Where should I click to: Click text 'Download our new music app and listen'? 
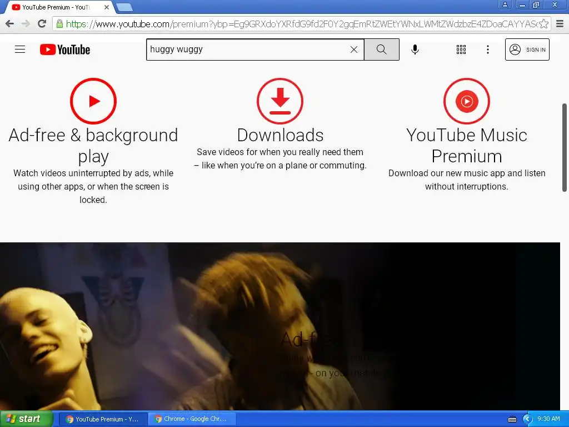[467, 173]
